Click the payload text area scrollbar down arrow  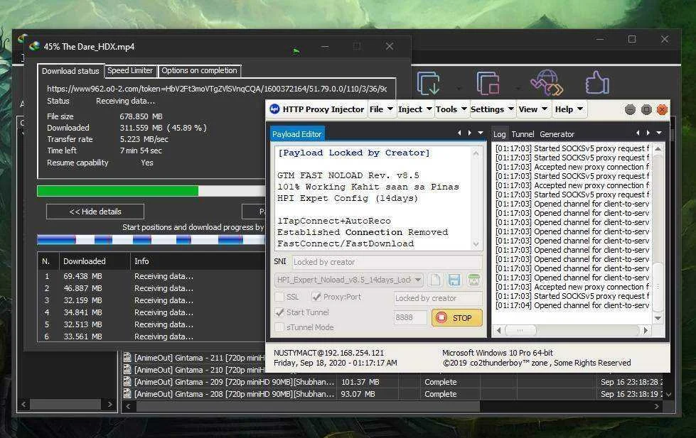[x=476, y=244]
